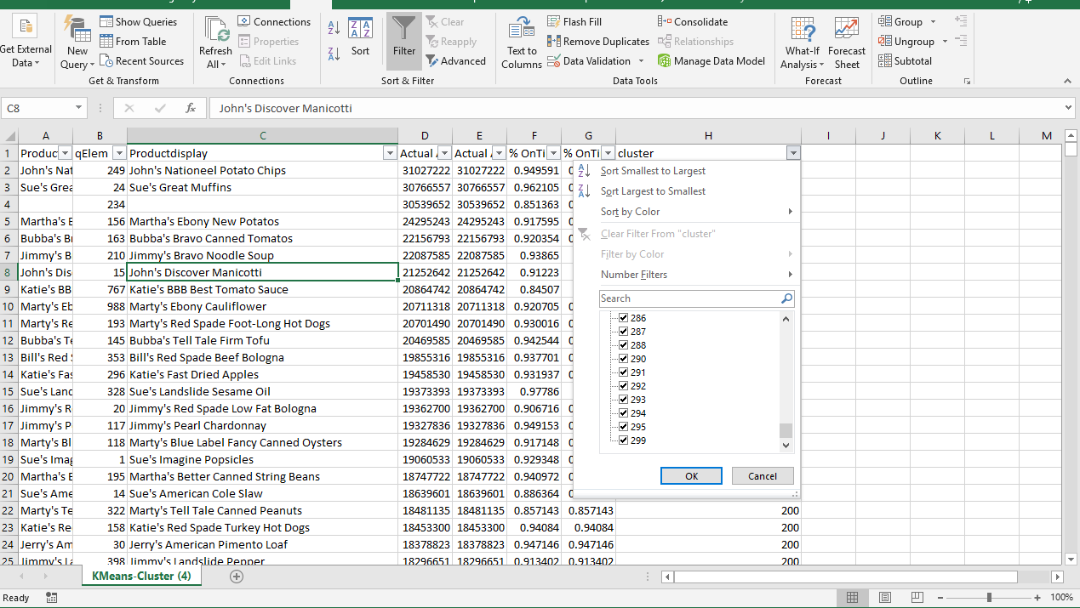
Task: Toggle the Filter funnel button
Action: click(404, 39)
